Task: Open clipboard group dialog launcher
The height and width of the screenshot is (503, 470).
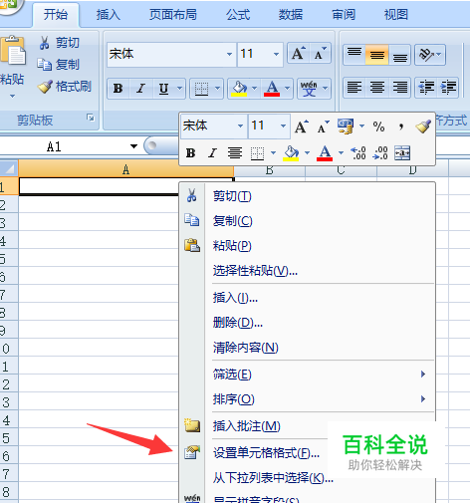Action: [x=91, y=118]
